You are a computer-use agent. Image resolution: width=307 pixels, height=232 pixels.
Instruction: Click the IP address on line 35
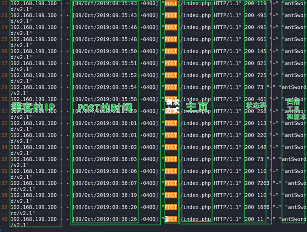point(33,159)
